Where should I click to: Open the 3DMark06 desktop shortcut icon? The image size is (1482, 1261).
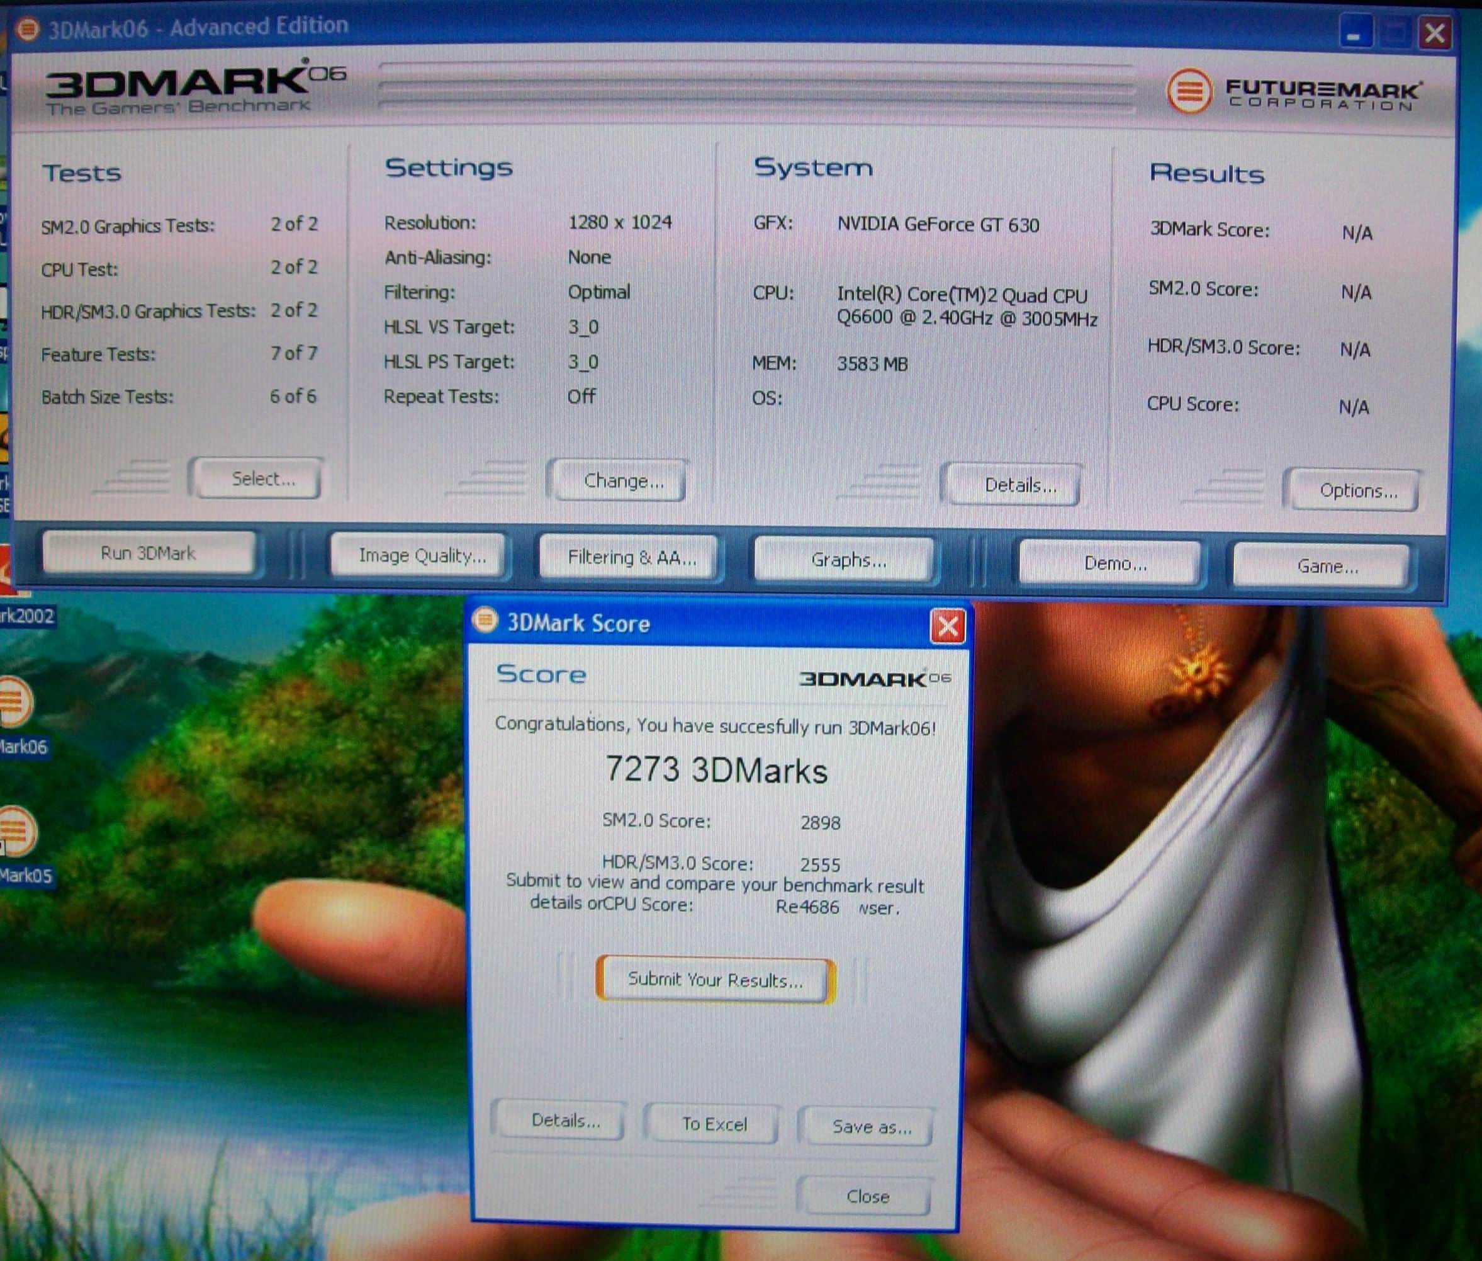14,703
